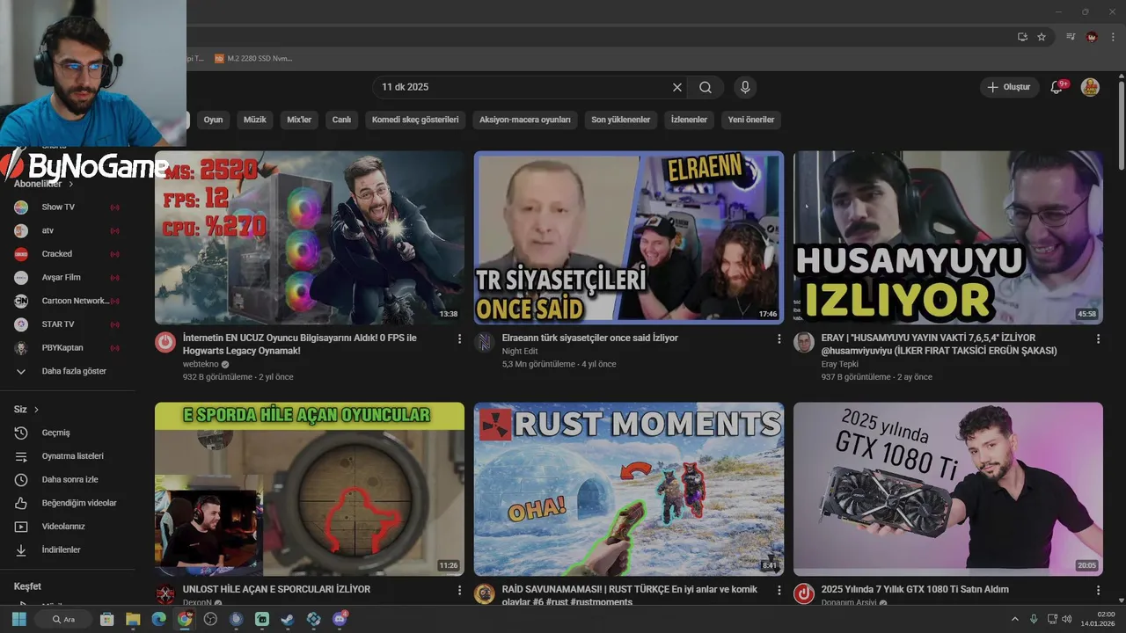
Task: Open video title 'Elraenn türk siyasetçiler once said İzliyor'
Action: tap(589, 338)
